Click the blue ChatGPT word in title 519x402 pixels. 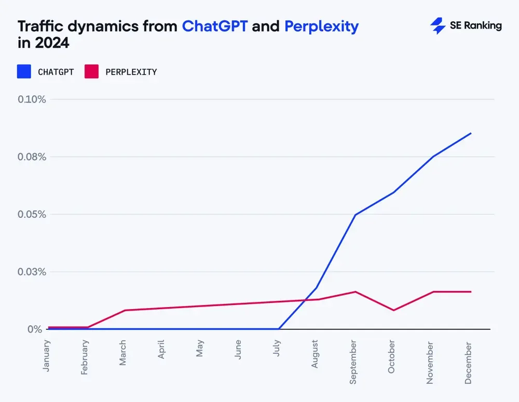click(214, 26)
